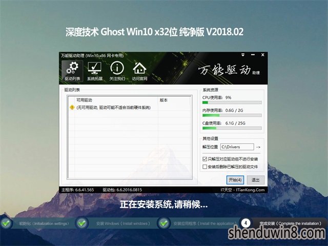Click the CPU使用率 progress bar

(x=232, y=102)
